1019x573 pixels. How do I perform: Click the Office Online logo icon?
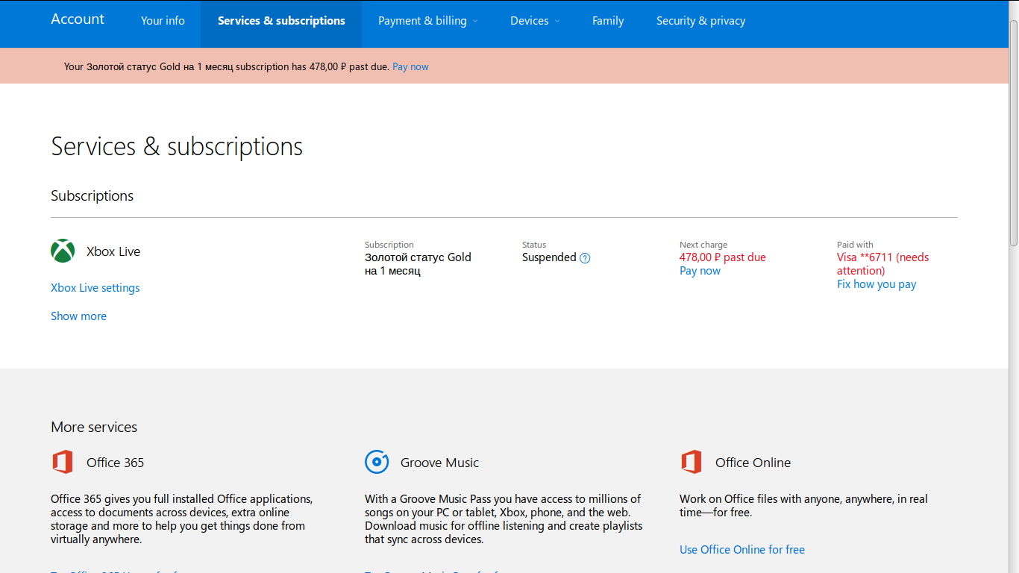(692, 463)
